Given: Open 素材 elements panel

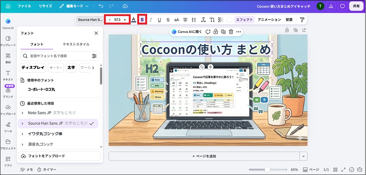Looking at the screenshot, I should [x=8, y=58].
